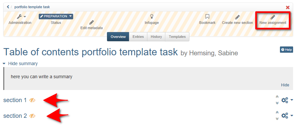Viewport: 298px width, 125px height.
Task: Click the Create new section pencil
Action: pyautogui.click(x=237, y=17)
